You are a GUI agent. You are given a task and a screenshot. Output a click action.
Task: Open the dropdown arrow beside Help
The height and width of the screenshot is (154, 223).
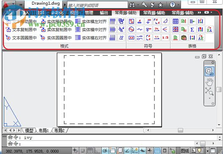(x=178, y=5)
